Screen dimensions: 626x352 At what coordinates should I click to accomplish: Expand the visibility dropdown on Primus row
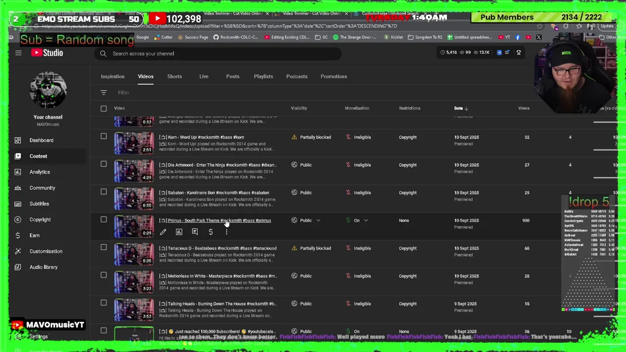pos(318,220)
